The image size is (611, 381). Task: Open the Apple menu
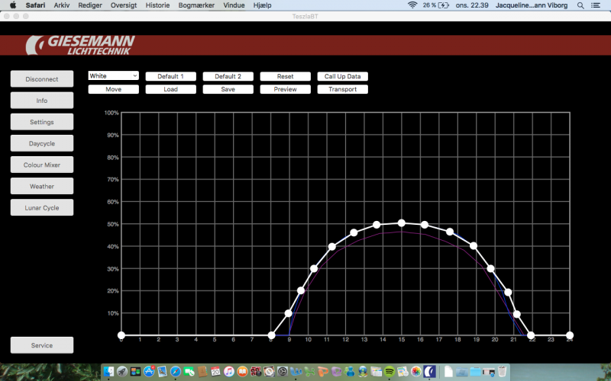click(12, 5)
